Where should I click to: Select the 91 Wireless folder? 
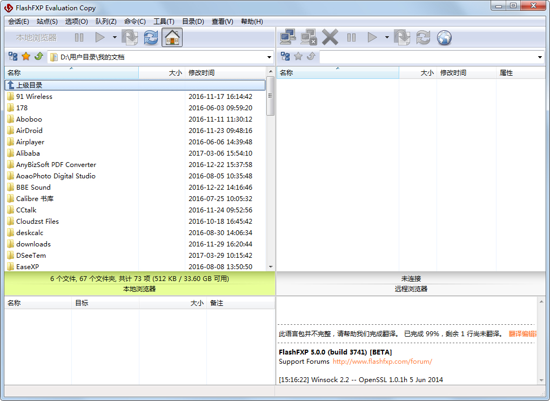click(34, 97)
